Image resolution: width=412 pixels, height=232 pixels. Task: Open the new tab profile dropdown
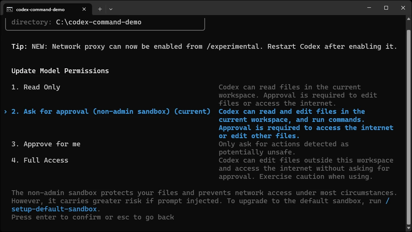(111, 9)
